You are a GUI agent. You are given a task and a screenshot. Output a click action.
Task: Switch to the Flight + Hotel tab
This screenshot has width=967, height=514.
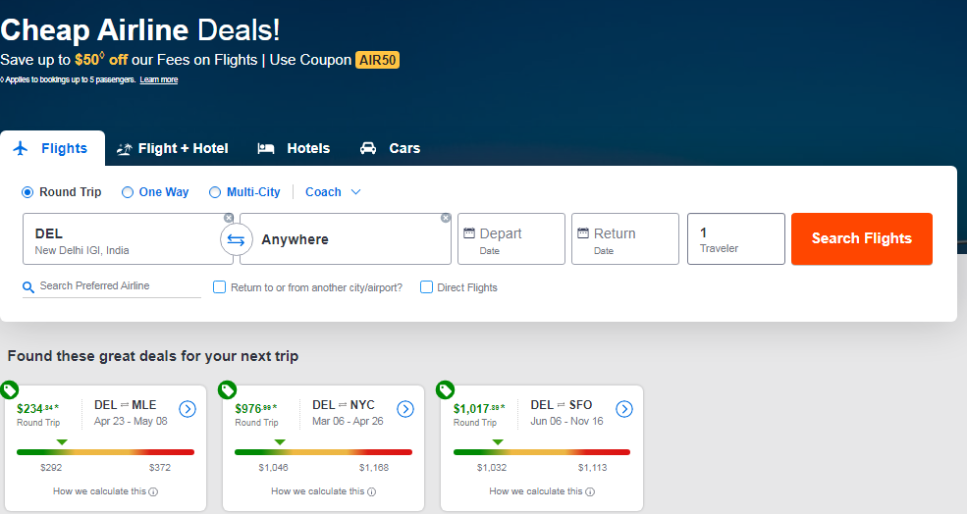point(173,149)
